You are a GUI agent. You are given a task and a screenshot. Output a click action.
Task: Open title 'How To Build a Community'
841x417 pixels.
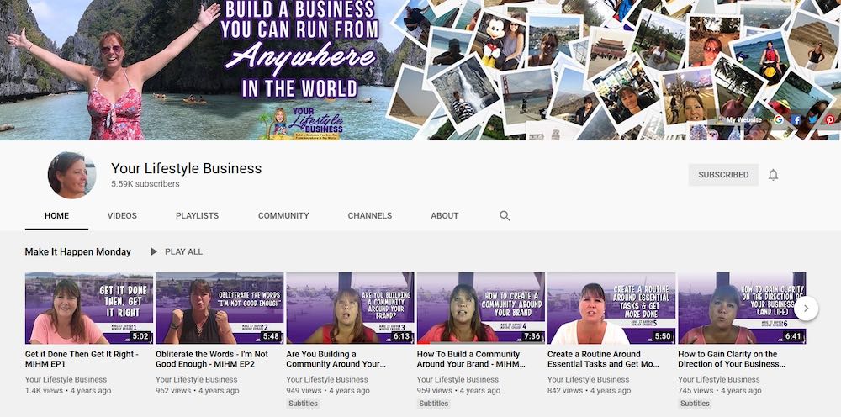[x=471, y=359]
